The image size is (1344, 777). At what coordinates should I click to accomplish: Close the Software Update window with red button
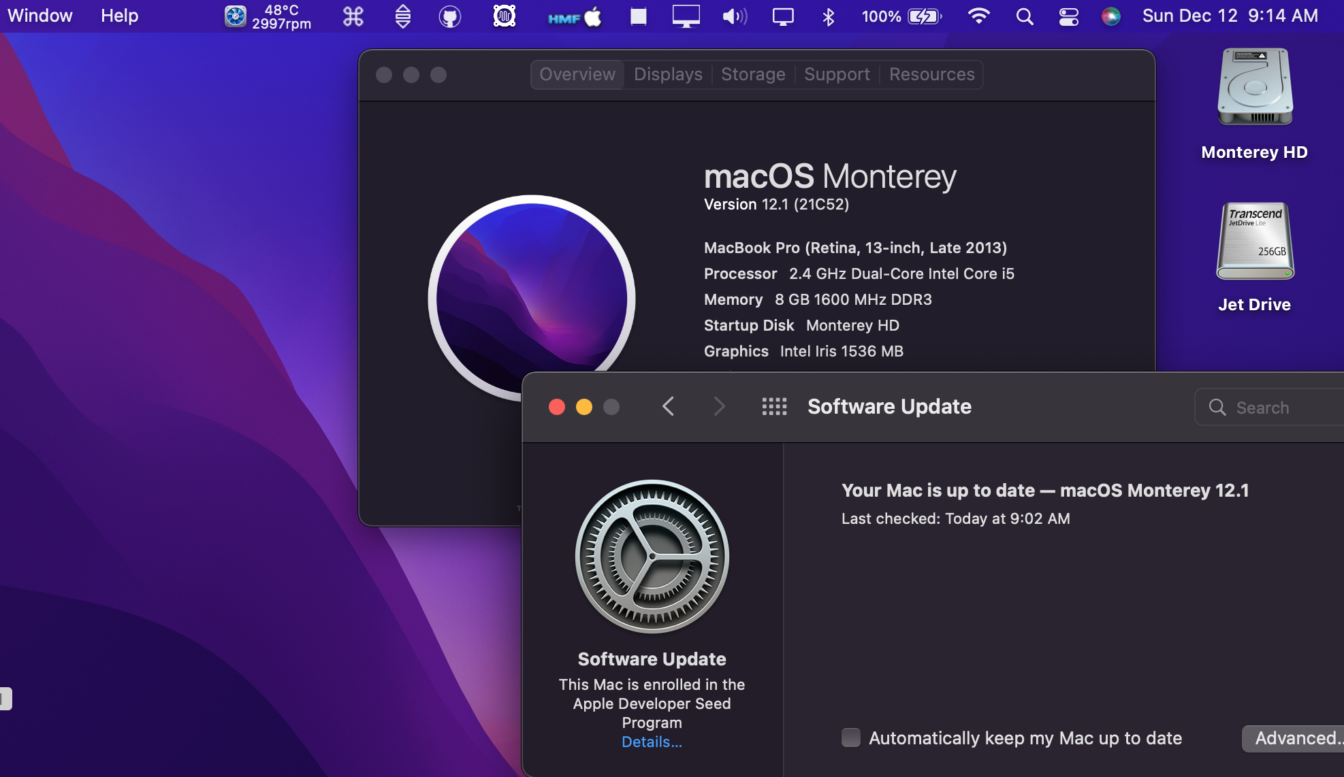click(x=556, y=407)
